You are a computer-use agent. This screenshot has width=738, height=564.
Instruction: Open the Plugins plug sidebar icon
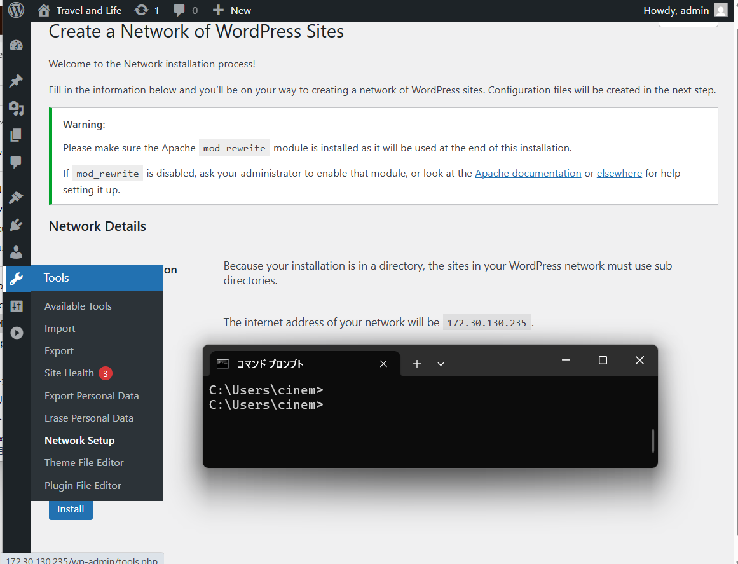[x=17, y=224]
